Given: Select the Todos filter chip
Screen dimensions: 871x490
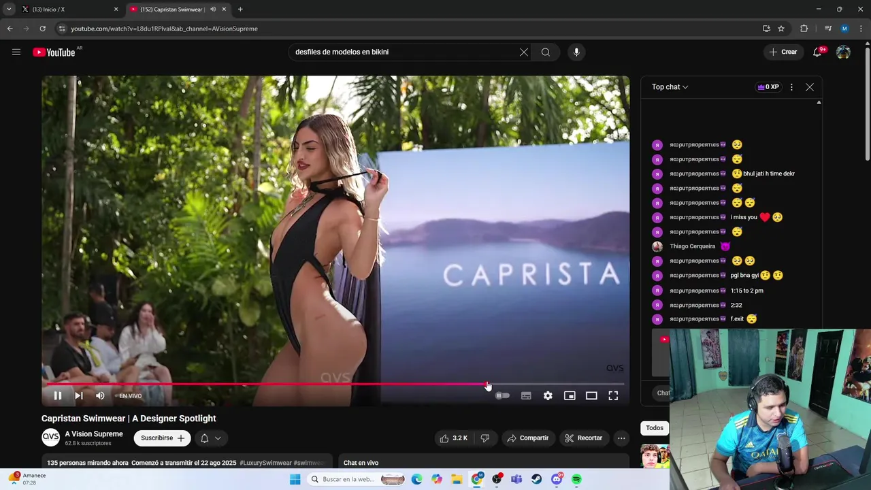Looking at the screenshot, I should pyautogui.click(x=655, y=428).
